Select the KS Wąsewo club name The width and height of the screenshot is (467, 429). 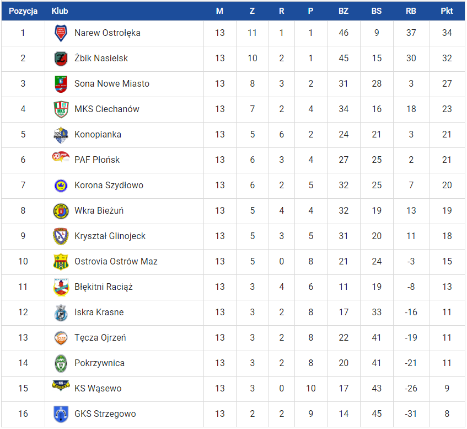click(98, 389)
